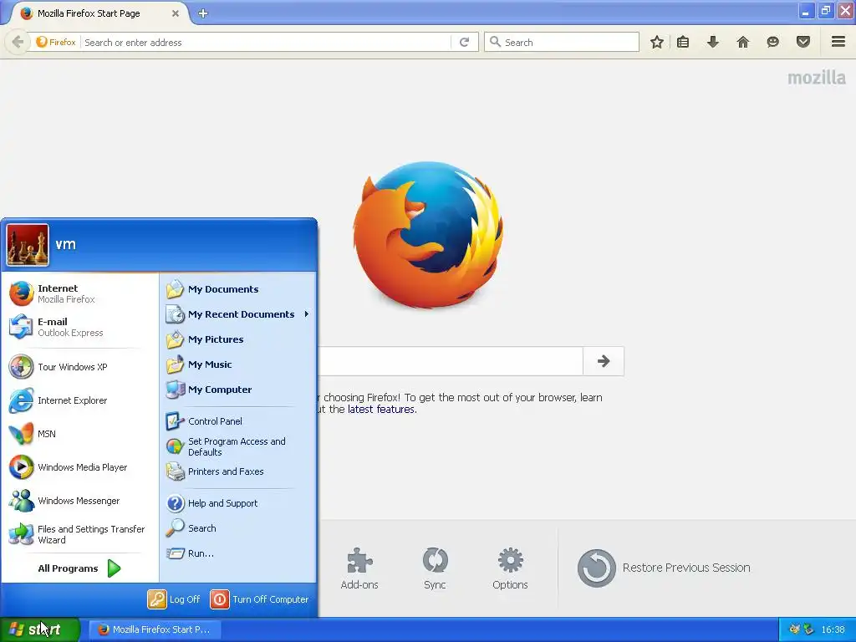The height and width of the screenshot is (642, 856).
Task: Open Add-ons from the start page
Action: coord(359,568)
